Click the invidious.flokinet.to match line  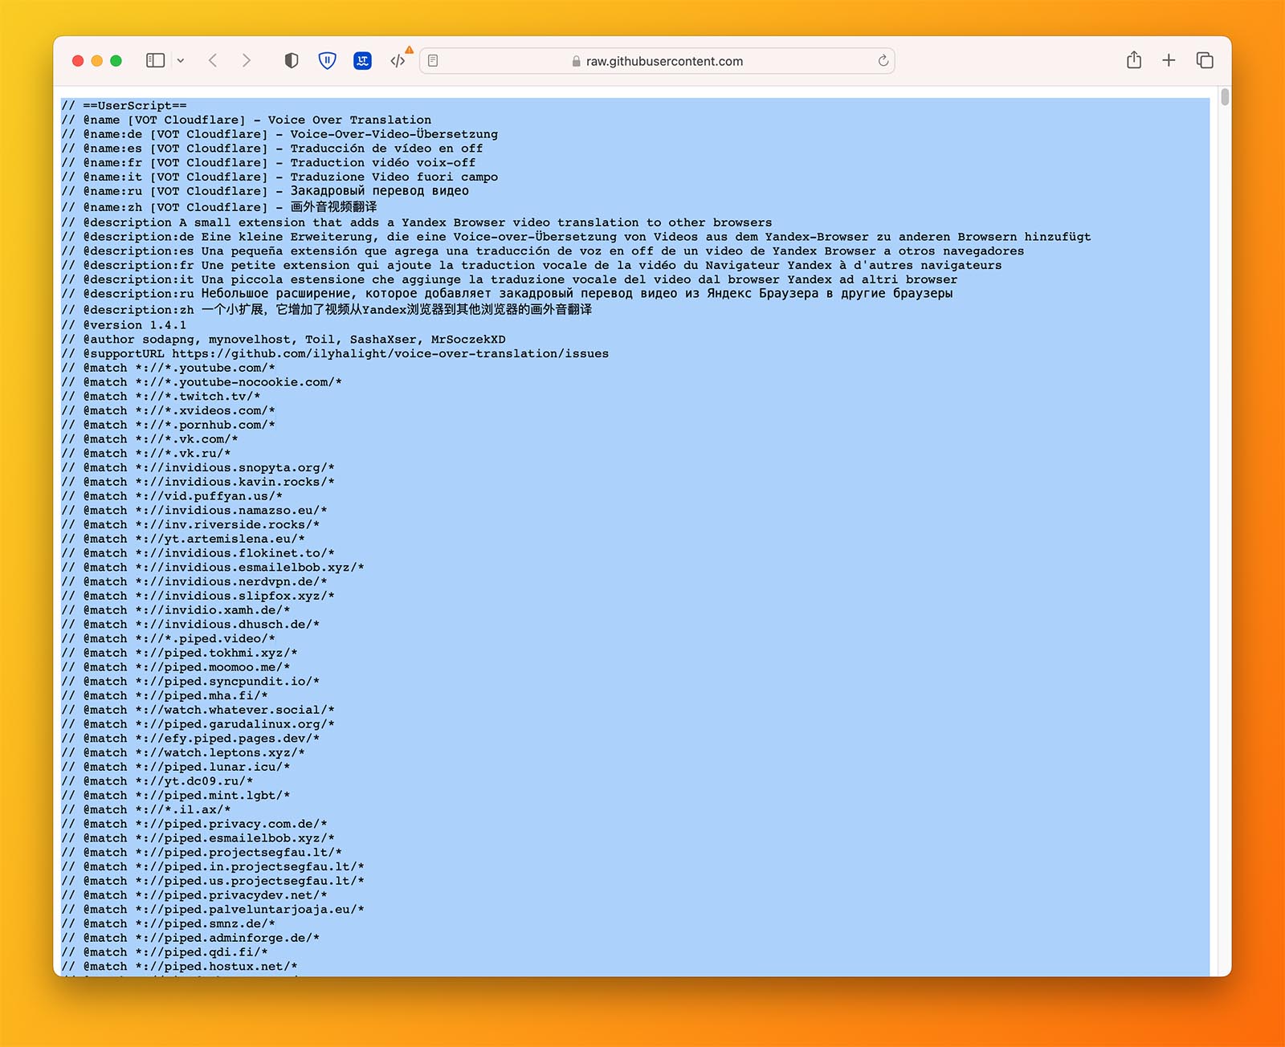pyautogui.click(x=198, y=554)
